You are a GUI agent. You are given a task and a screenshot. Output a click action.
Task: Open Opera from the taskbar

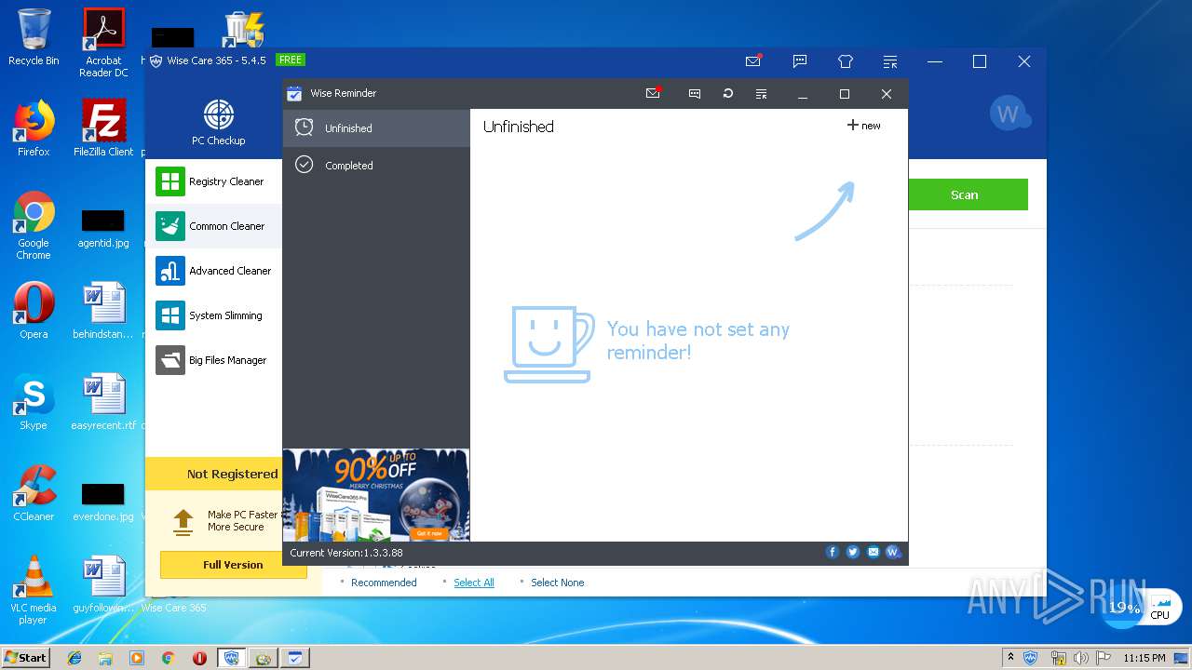[x=199, y=658]
